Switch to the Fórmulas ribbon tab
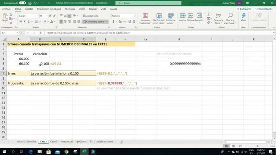 [x=70, y=9]
